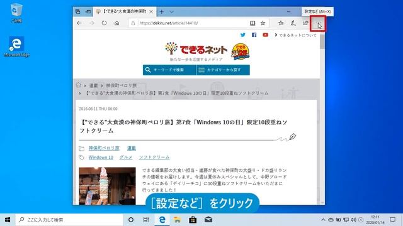Click the 連載 breadcrumb link
Screen dimensions: 403x226
coord(93,85)
